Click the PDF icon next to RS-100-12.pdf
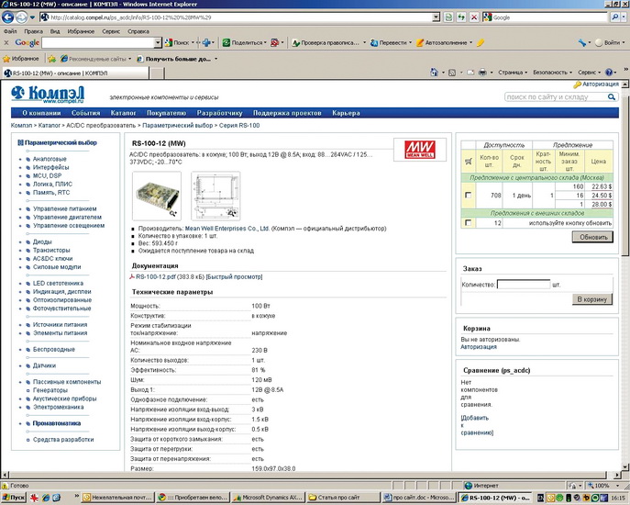Image resolution: width=630 pixels, height=505 pixels. click(132, 277)
